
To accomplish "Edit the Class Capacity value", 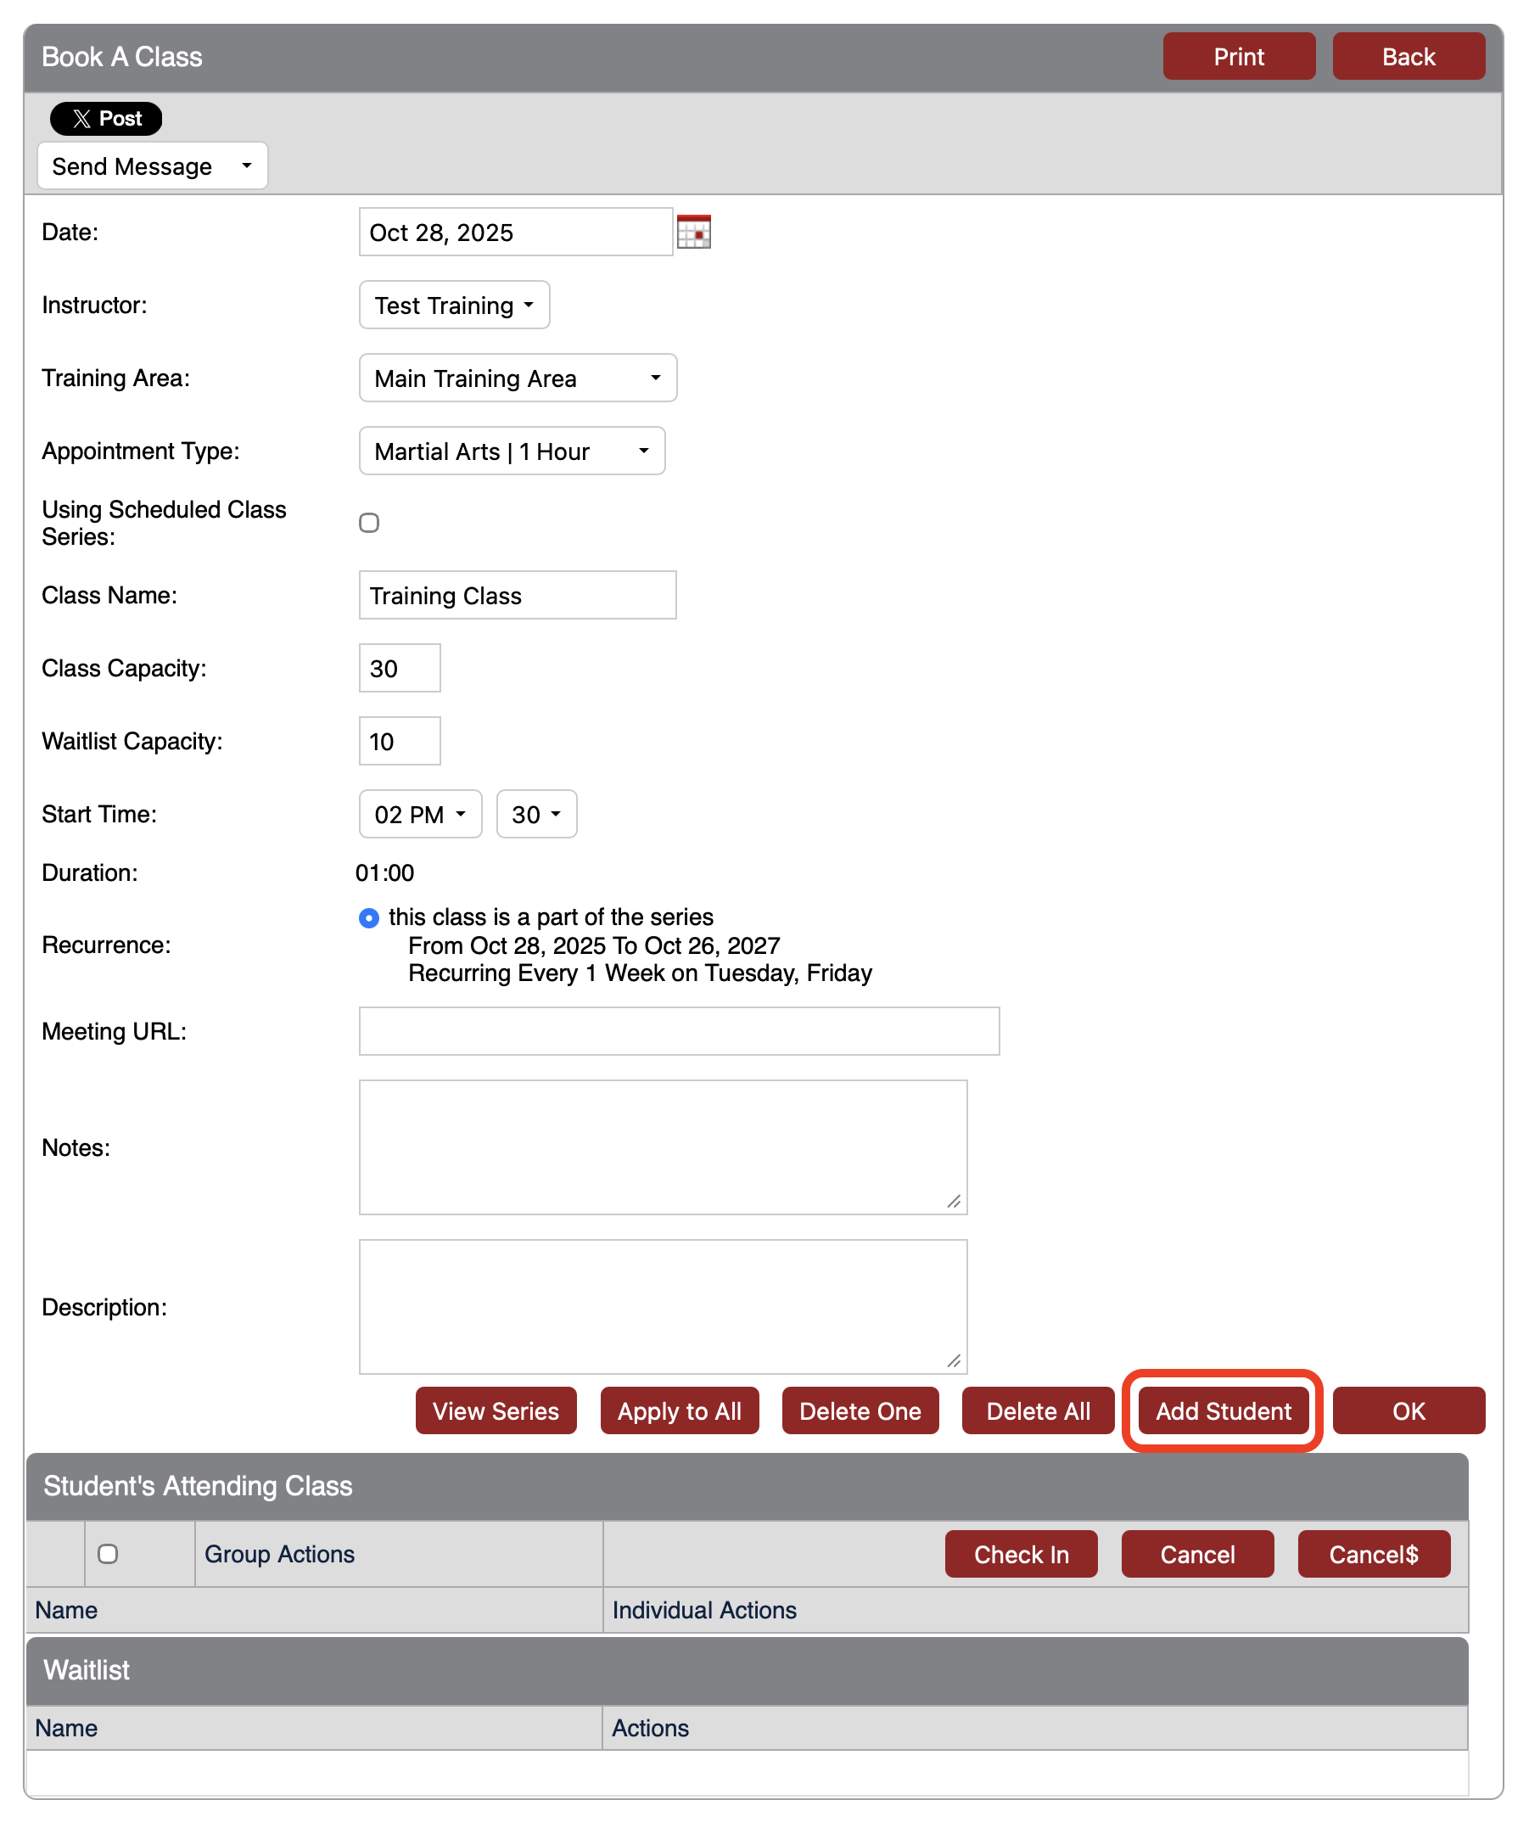I will pyautogui.click(x=399, y=668).
